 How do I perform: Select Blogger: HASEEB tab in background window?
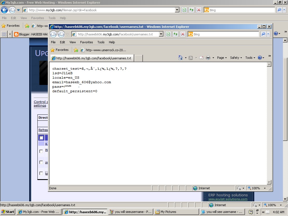tap(31, 34)
